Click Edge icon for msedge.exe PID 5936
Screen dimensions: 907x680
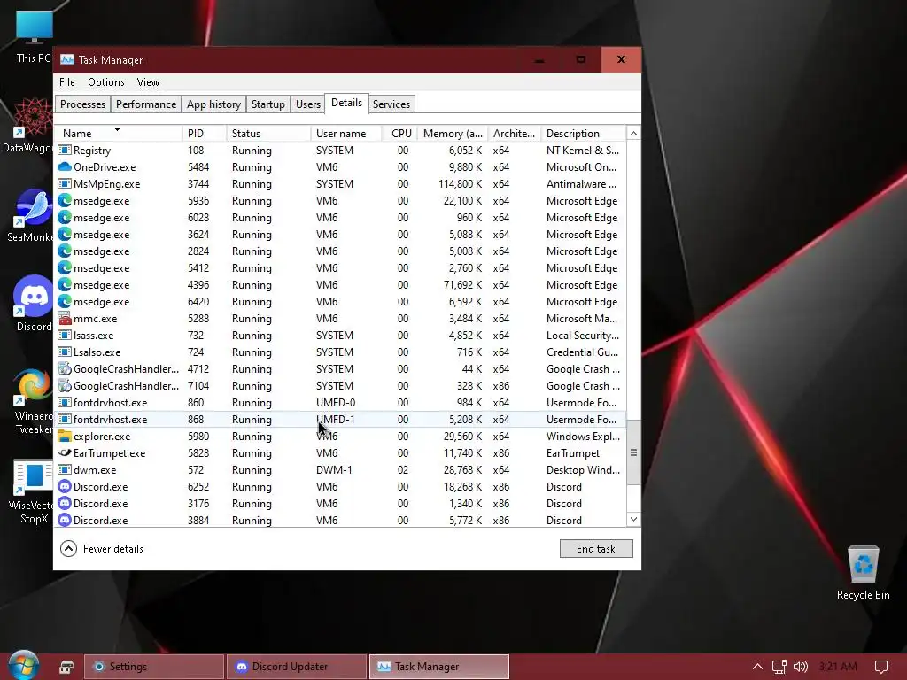tap(64, 201)
